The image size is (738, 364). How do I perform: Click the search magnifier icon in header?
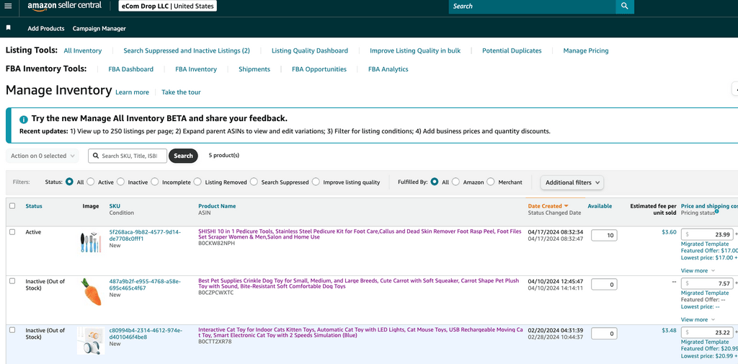click(x=625, y=6)
